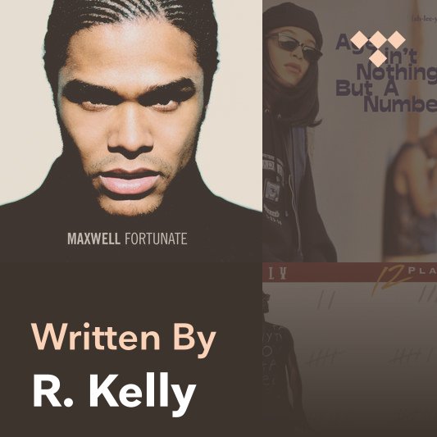Click the word 'Kelly' in the title
The width and height of the screenshot is (437, 437).
coord(143,394)
